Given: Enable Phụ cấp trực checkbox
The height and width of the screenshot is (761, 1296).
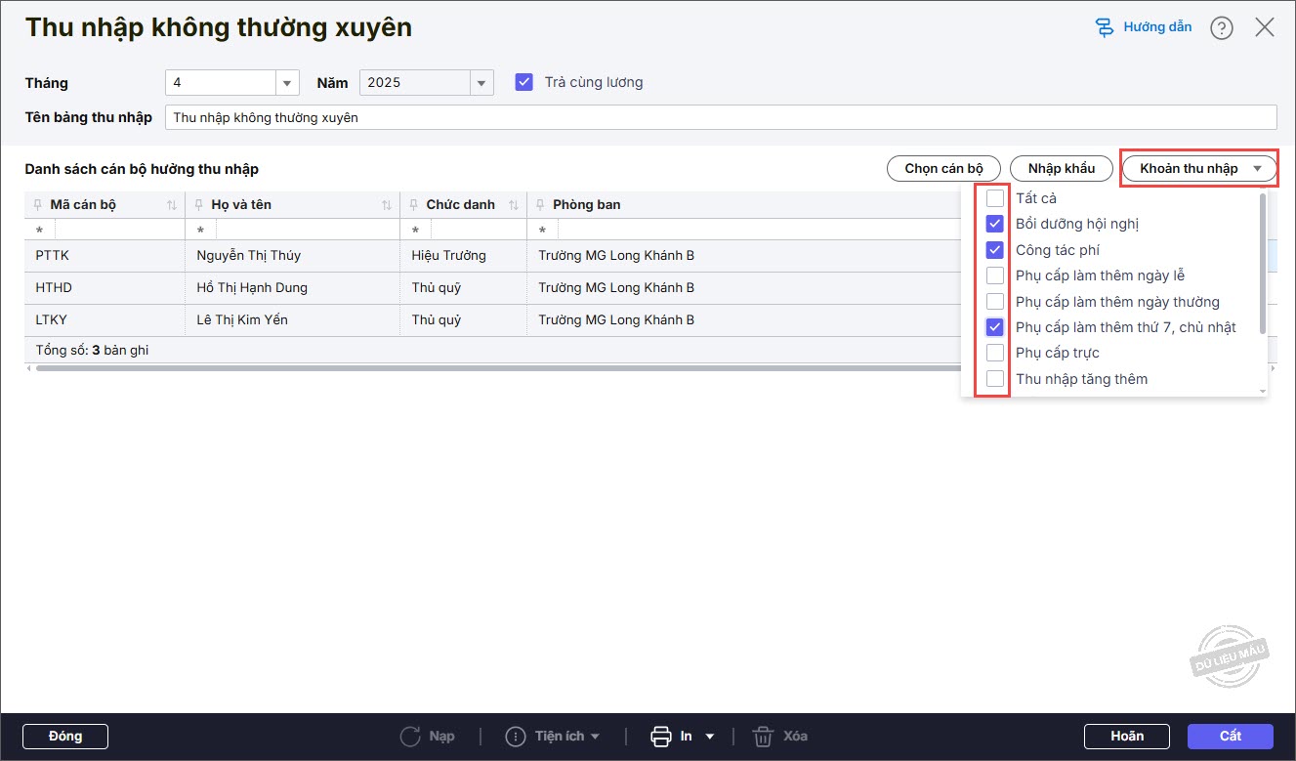Looking at the screenshot, I should pos(995,353).
